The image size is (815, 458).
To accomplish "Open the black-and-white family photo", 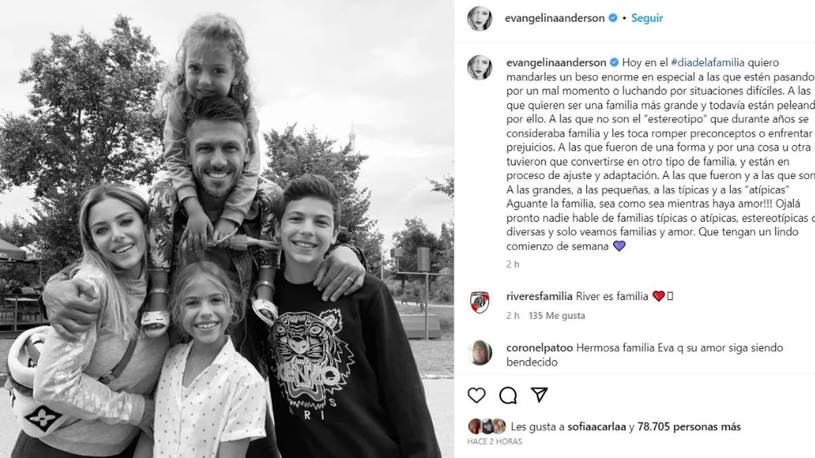I will (227, 229).
